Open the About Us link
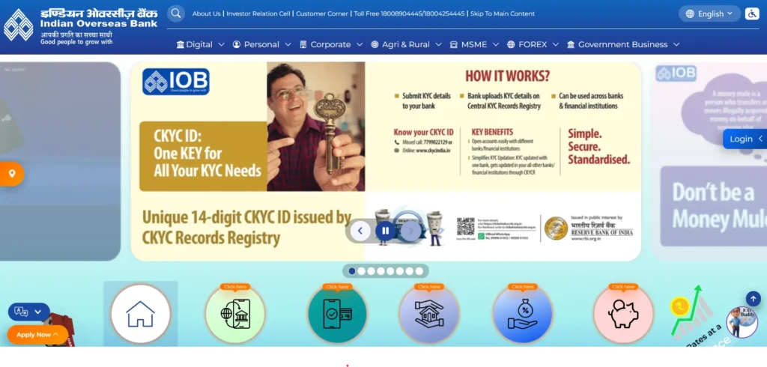 click(207, 13)
